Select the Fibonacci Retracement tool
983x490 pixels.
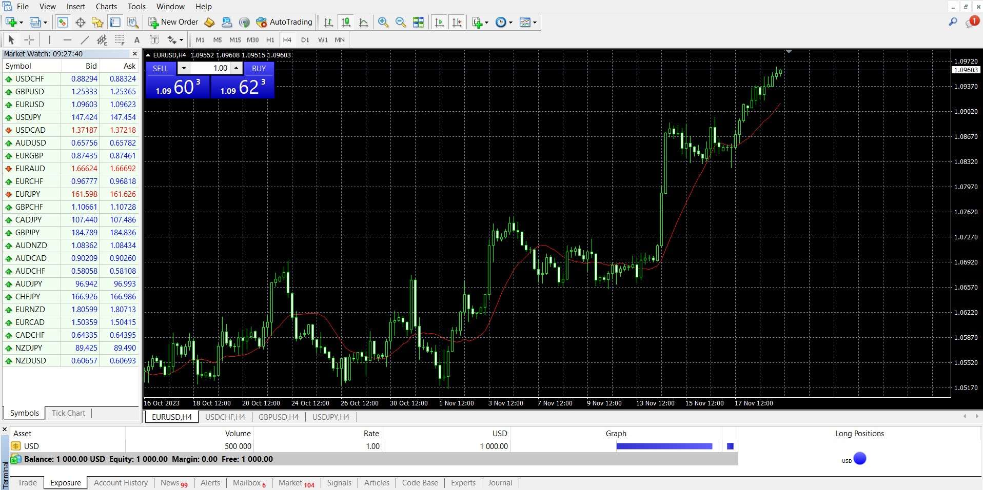(x=120, y=39)
